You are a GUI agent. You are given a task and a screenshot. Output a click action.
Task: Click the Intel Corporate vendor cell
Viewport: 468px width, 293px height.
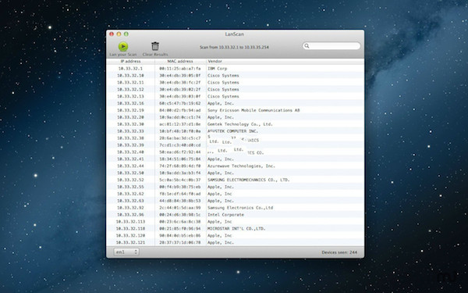point(225,215)
